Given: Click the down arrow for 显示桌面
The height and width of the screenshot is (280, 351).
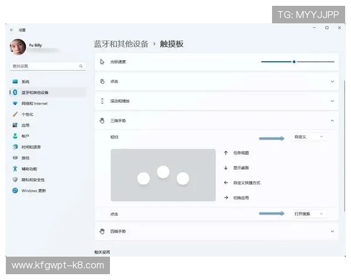Looking at the screenshot, I should click(226, 168).
